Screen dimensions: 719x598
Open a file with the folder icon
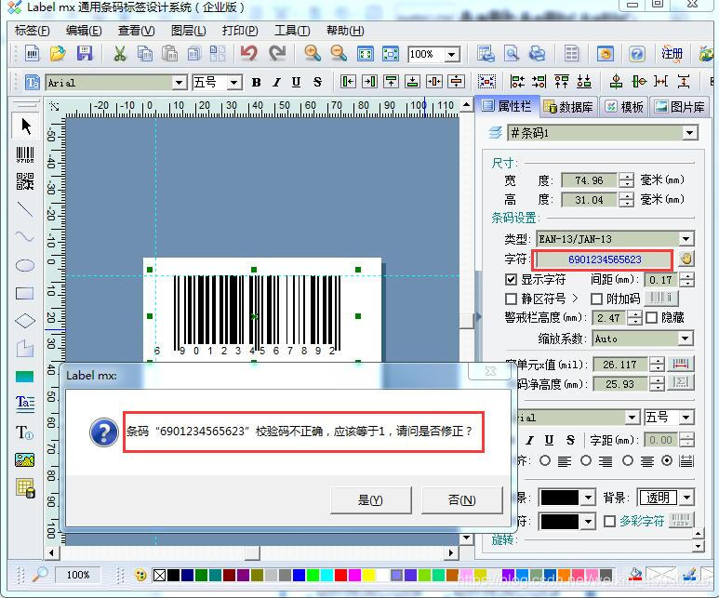[58, 54]
